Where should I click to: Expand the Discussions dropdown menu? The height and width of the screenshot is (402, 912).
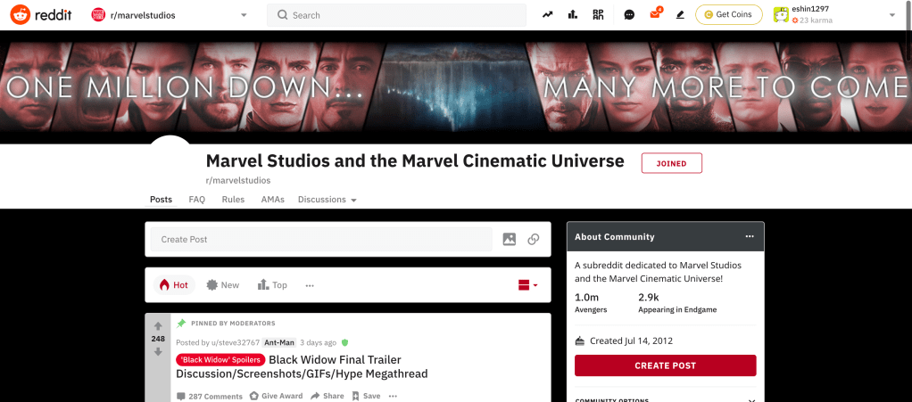click(327, 200)
